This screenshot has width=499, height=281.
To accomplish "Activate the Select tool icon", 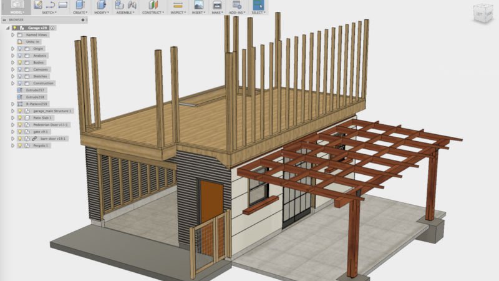I will pos(258,4).
